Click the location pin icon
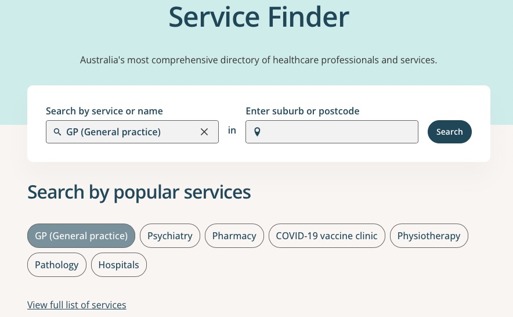Image resolution: width=513 pixels, height=317 pixels. [x=257, y=132]
